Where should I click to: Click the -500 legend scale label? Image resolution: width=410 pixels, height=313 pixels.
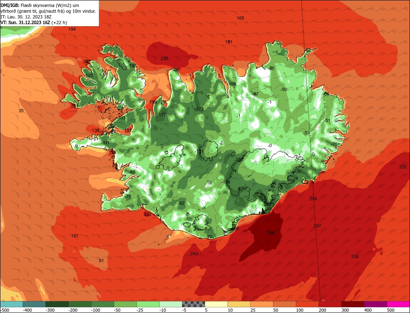tap(5, 310)
